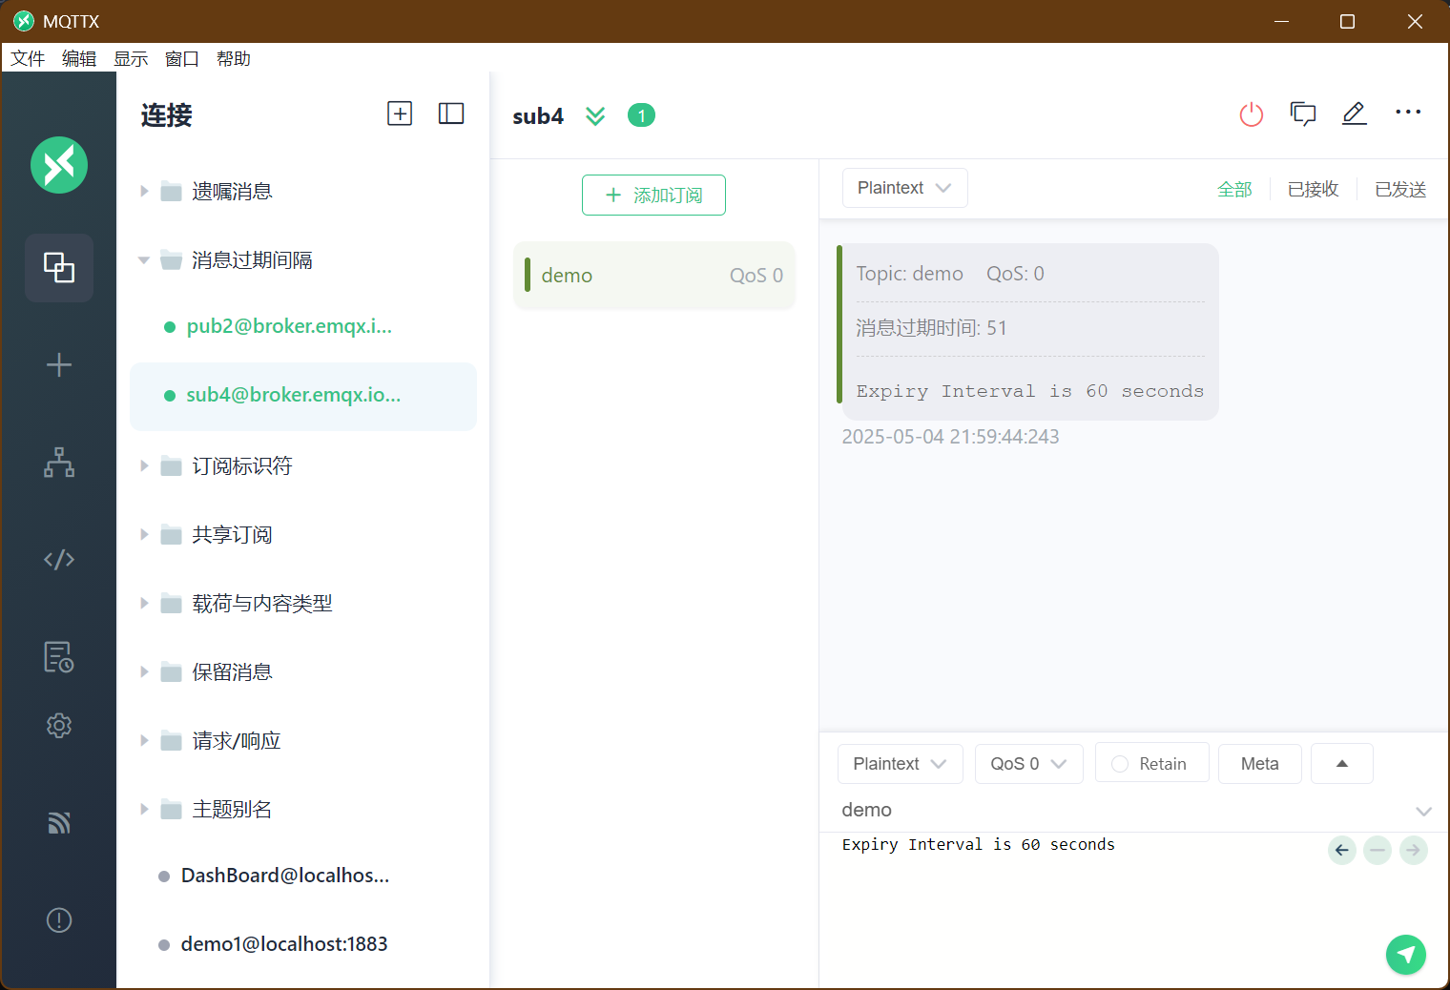The height and width of the screenshot is (990, 1450).
Task: Click the 连接 heading
Action: pos(167,115)
